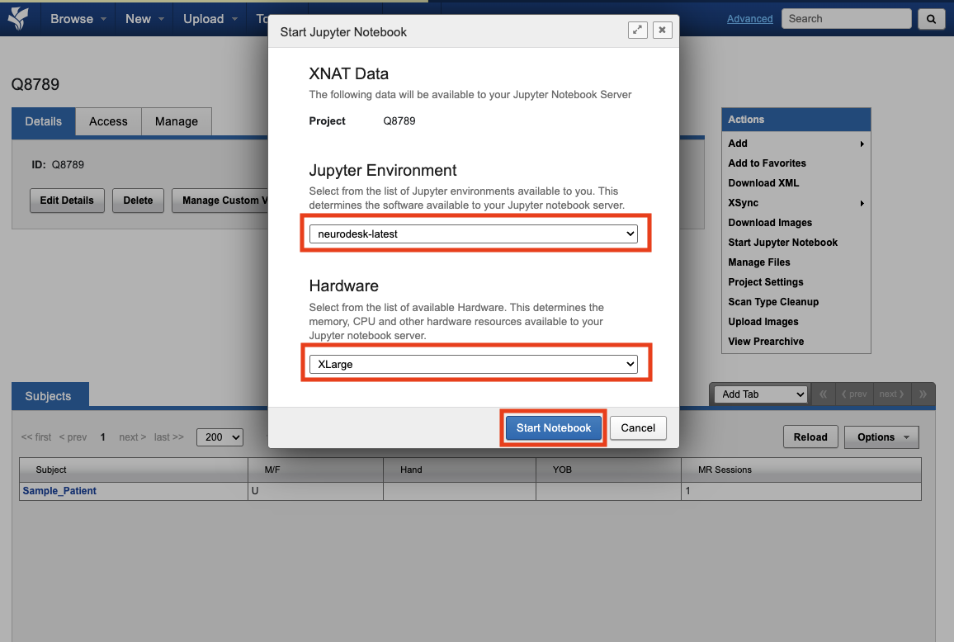This screenshot has height=642, width=954.
Task: Open the Upload menu in navbar
Action: [x=210, y=18]
